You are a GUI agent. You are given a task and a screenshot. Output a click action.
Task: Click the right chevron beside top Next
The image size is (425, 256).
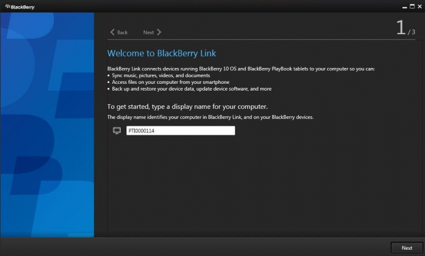[x=159, y=32]
